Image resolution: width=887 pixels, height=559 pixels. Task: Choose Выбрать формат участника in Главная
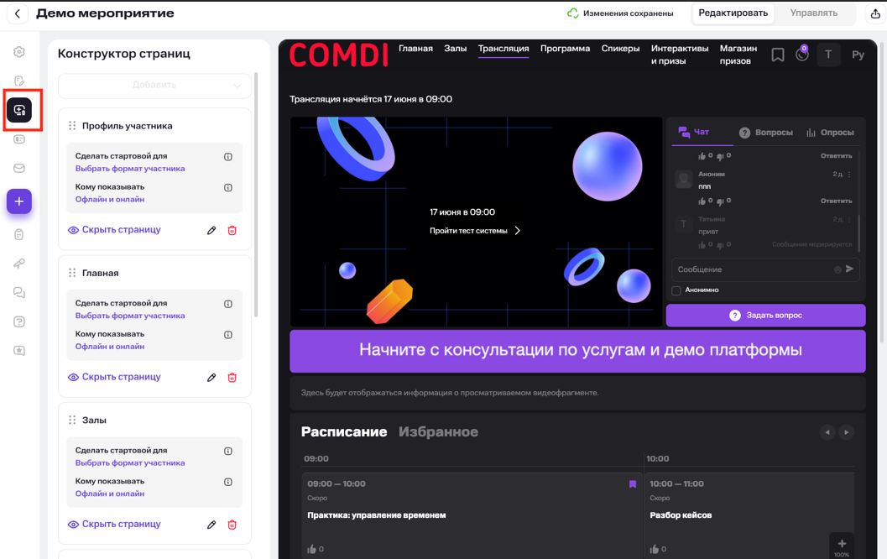pos(130,316)
